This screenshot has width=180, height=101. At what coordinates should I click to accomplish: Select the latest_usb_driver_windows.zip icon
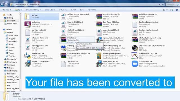[x=135, y=40]
